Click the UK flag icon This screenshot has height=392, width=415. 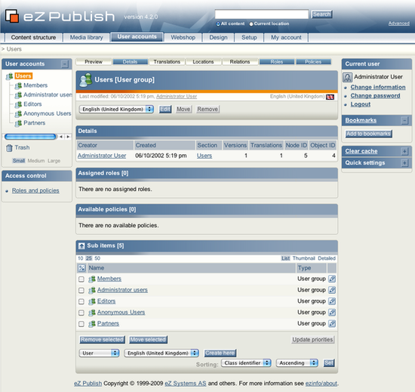click(330, 97)
